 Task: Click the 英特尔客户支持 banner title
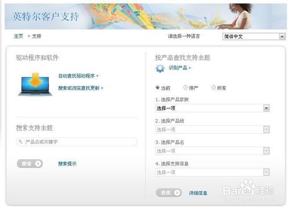point(46,16)
